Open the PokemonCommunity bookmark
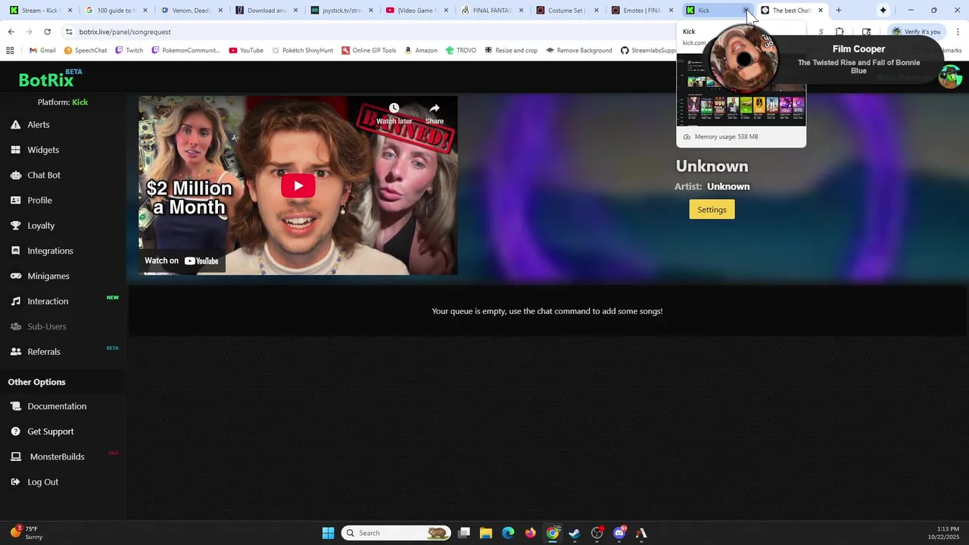 [185, 51]
